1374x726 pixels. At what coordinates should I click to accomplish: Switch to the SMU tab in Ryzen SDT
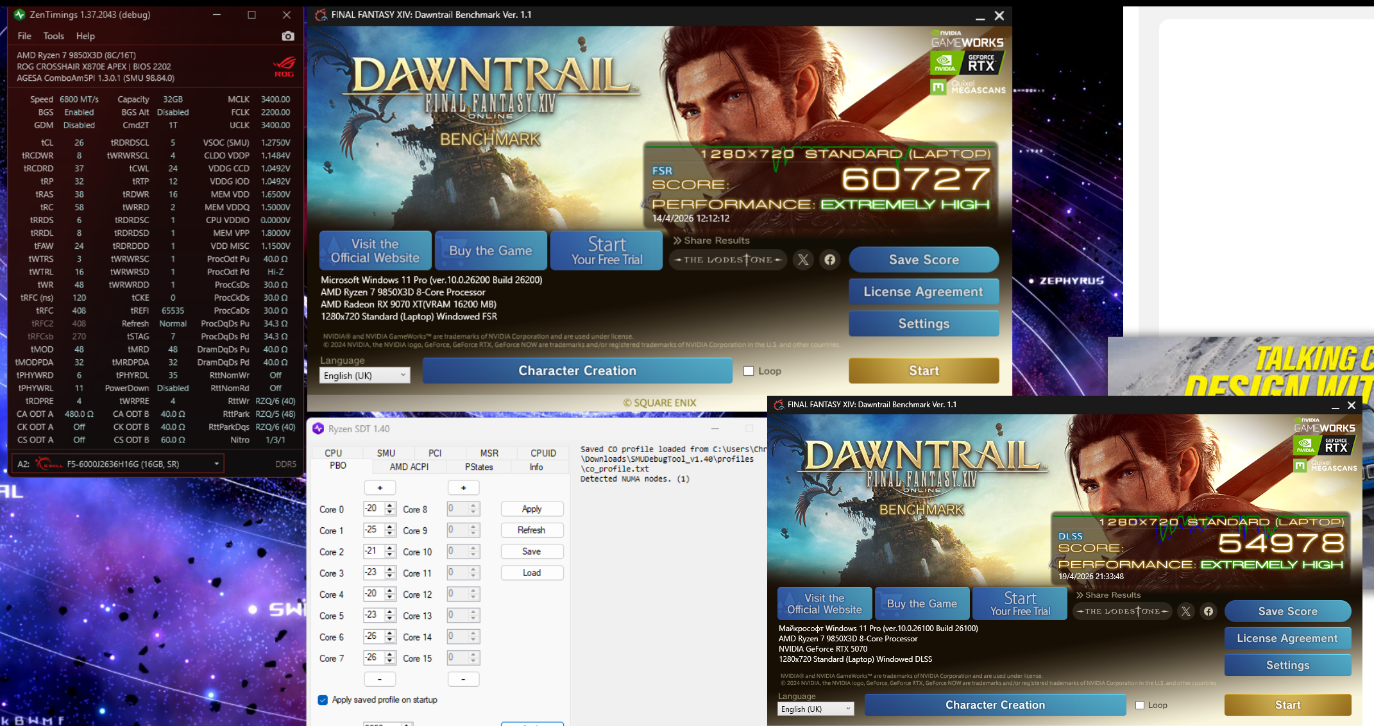386,453
